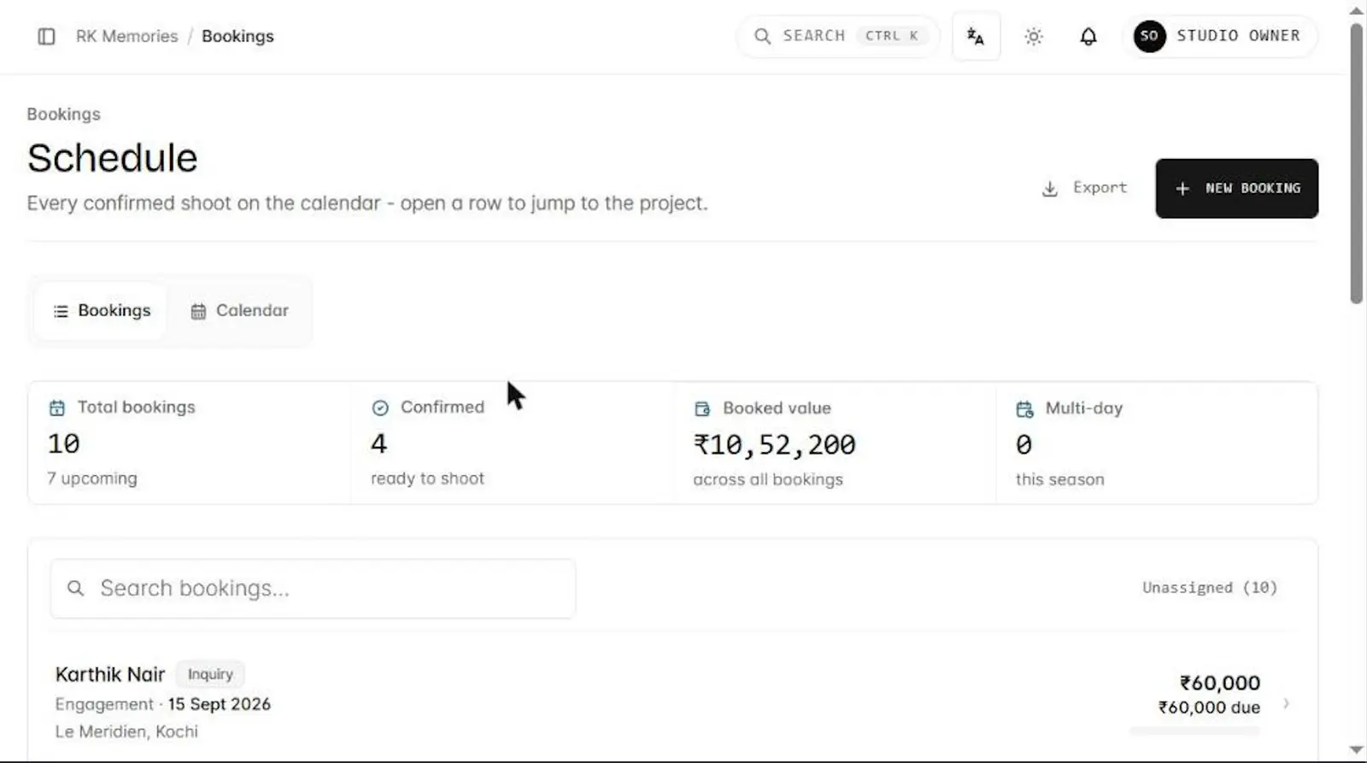Open notifications bell
Viewport: 1367px width, 763px height.
click(1088, 36)
